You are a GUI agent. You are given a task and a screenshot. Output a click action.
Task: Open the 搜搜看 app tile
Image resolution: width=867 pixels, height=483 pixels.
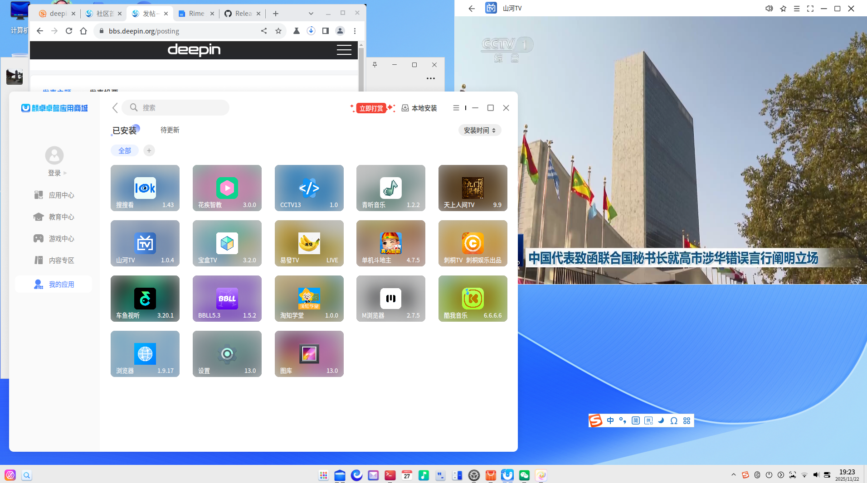[145, 188]
